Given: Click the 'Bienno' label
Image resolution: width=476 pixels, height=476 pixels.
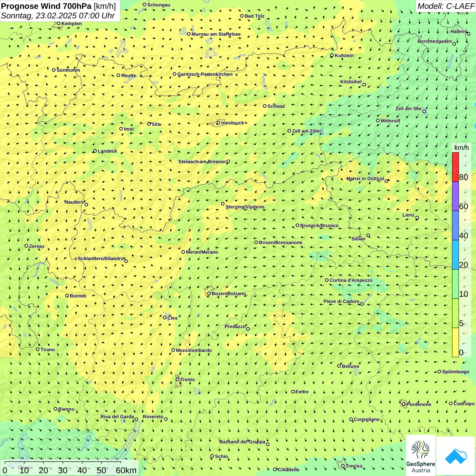Looking at the screenshot, I should pyautogui.click(x=66, y=409).
